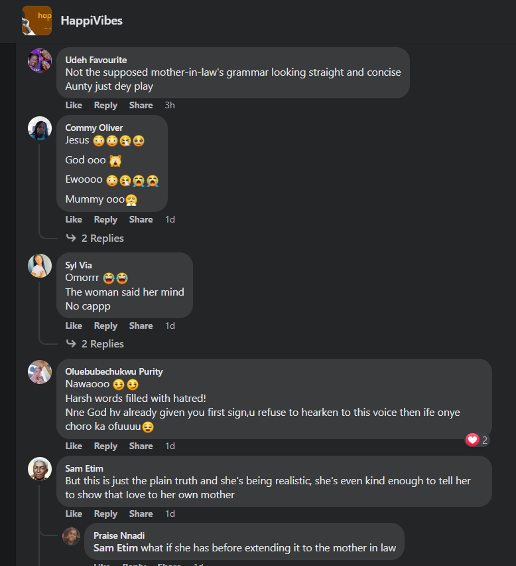516x566 pixels.
Task: View Commy Oliver's profile avatar
Action: pyautogui.click(x=40, y=128)
